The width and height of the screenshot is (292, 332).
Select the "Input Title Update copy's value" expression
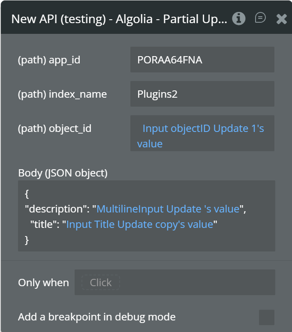140,224
